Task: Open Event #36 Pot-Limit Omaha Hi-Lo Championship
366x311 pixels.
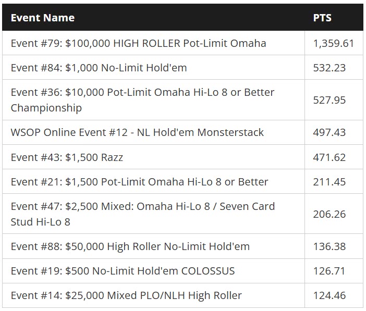Action: pyautogui.click(x=142, y=100)
